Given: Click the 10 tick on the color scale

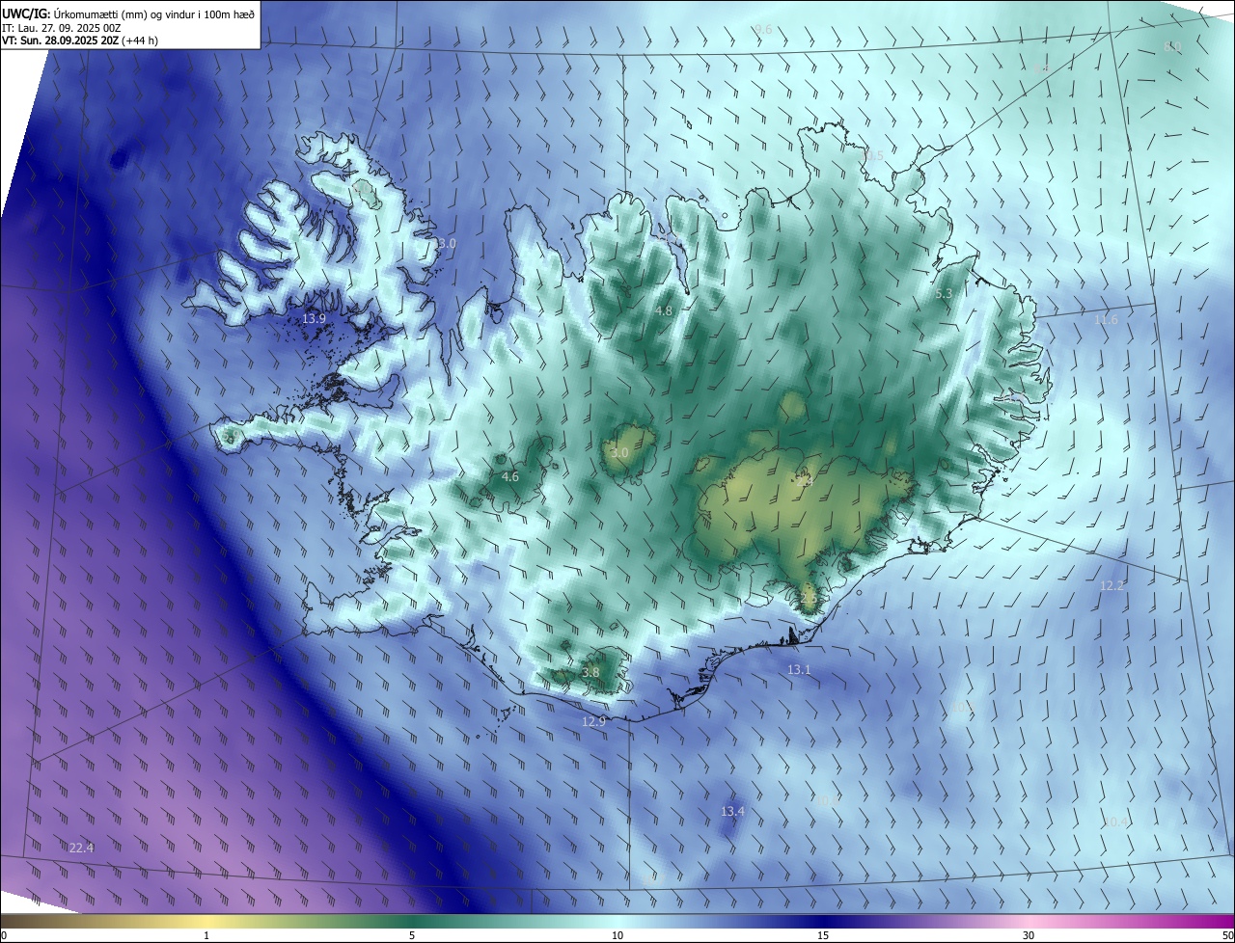Looking at the screenshot, I should (x=617, y=936).
